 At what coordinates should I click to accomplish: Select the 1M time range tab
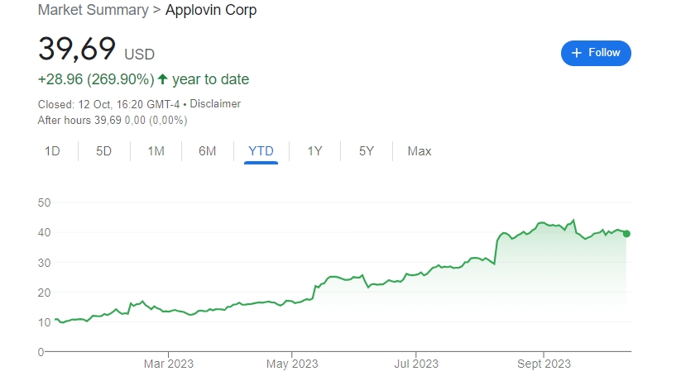tap(156, 151)
